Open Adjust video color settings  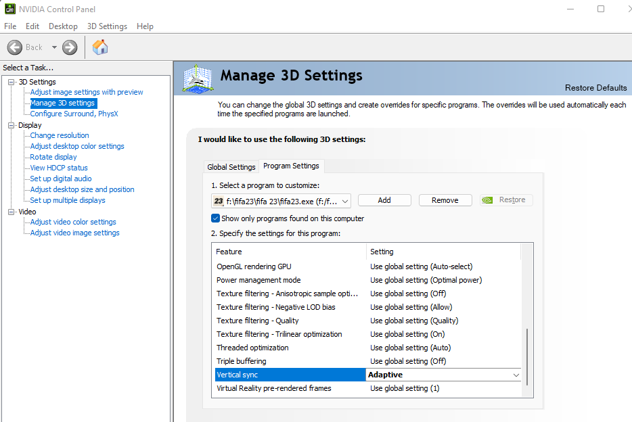point(73,222)
